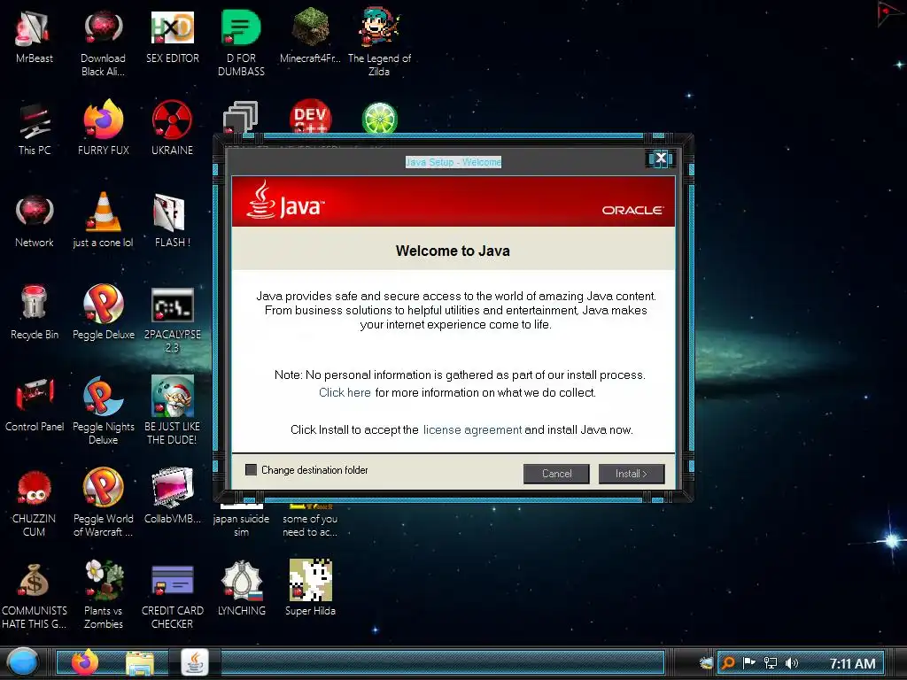This screenshot has width=907, height=680.
Task: Open The Legend of Zilda icon
Action: point(379,42)
